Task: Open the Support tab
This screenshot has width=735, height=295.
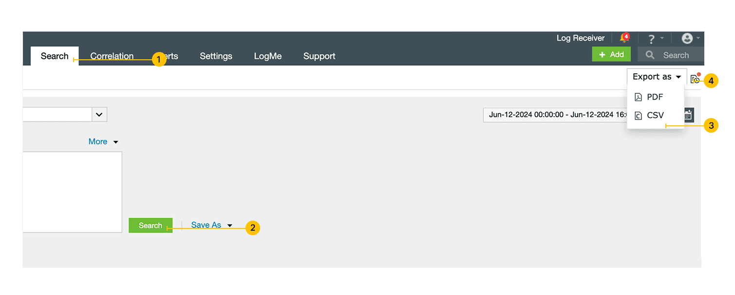Action: (319, 56)
